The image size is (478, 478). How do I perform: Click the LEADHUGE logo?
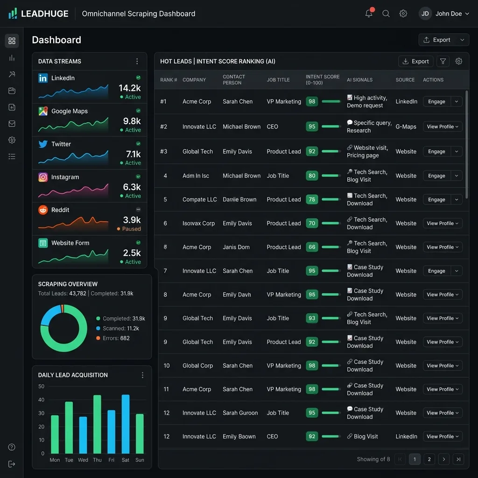coord(38,14)
